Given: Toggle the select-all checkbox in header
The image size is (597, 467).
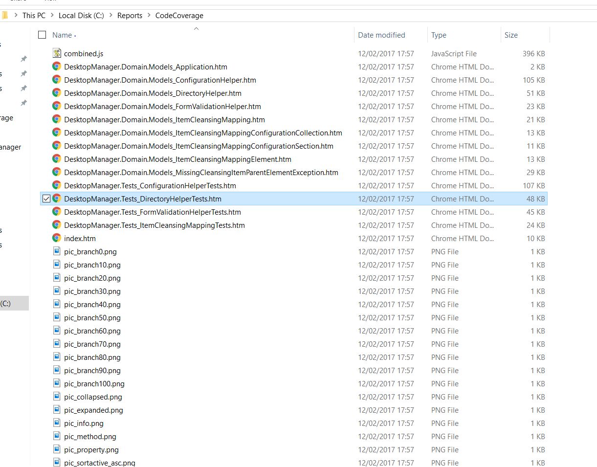Looking at the screenshot, I should [42, 35].
